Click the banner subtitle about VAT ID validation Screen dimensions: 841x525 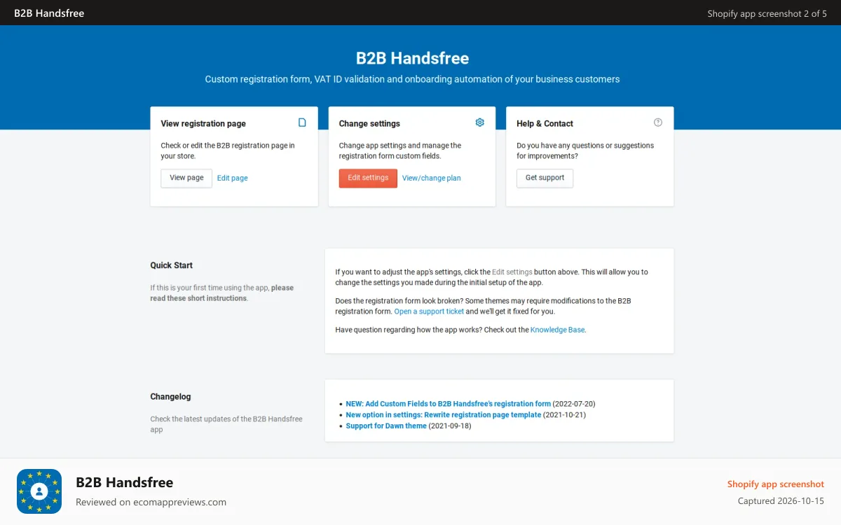[412, 79]
